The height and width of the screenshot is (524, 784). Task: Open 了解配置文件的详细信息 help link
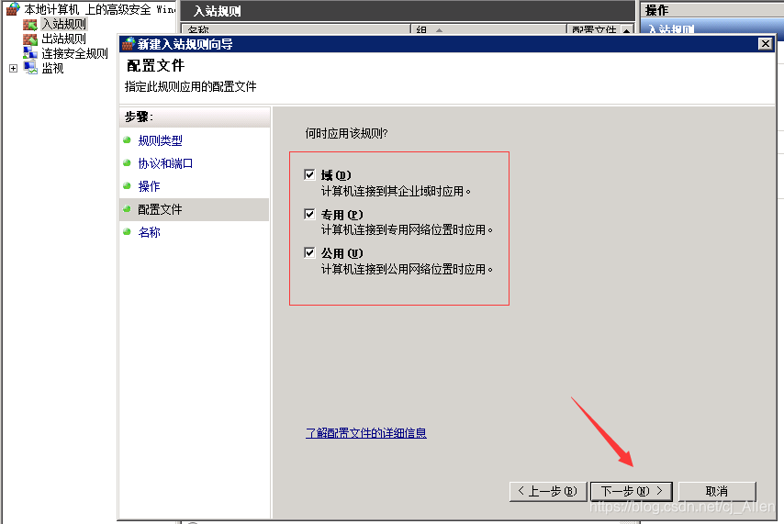(x=366, y=432)
